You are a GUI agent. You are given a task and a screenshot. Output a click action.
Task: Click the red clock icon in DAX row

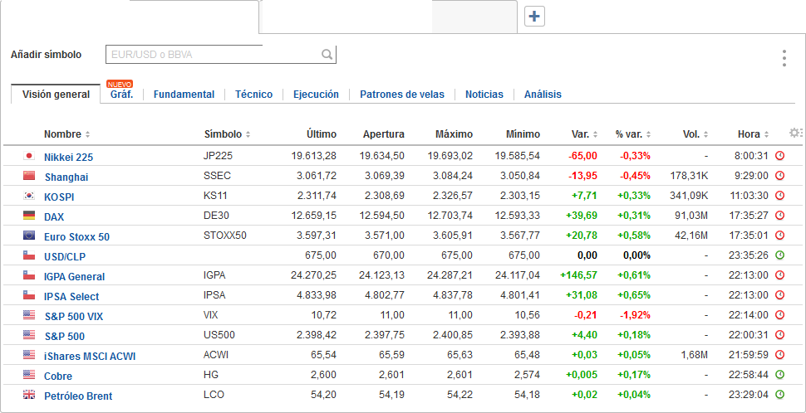pyautogui.click(x=779, y=216)
